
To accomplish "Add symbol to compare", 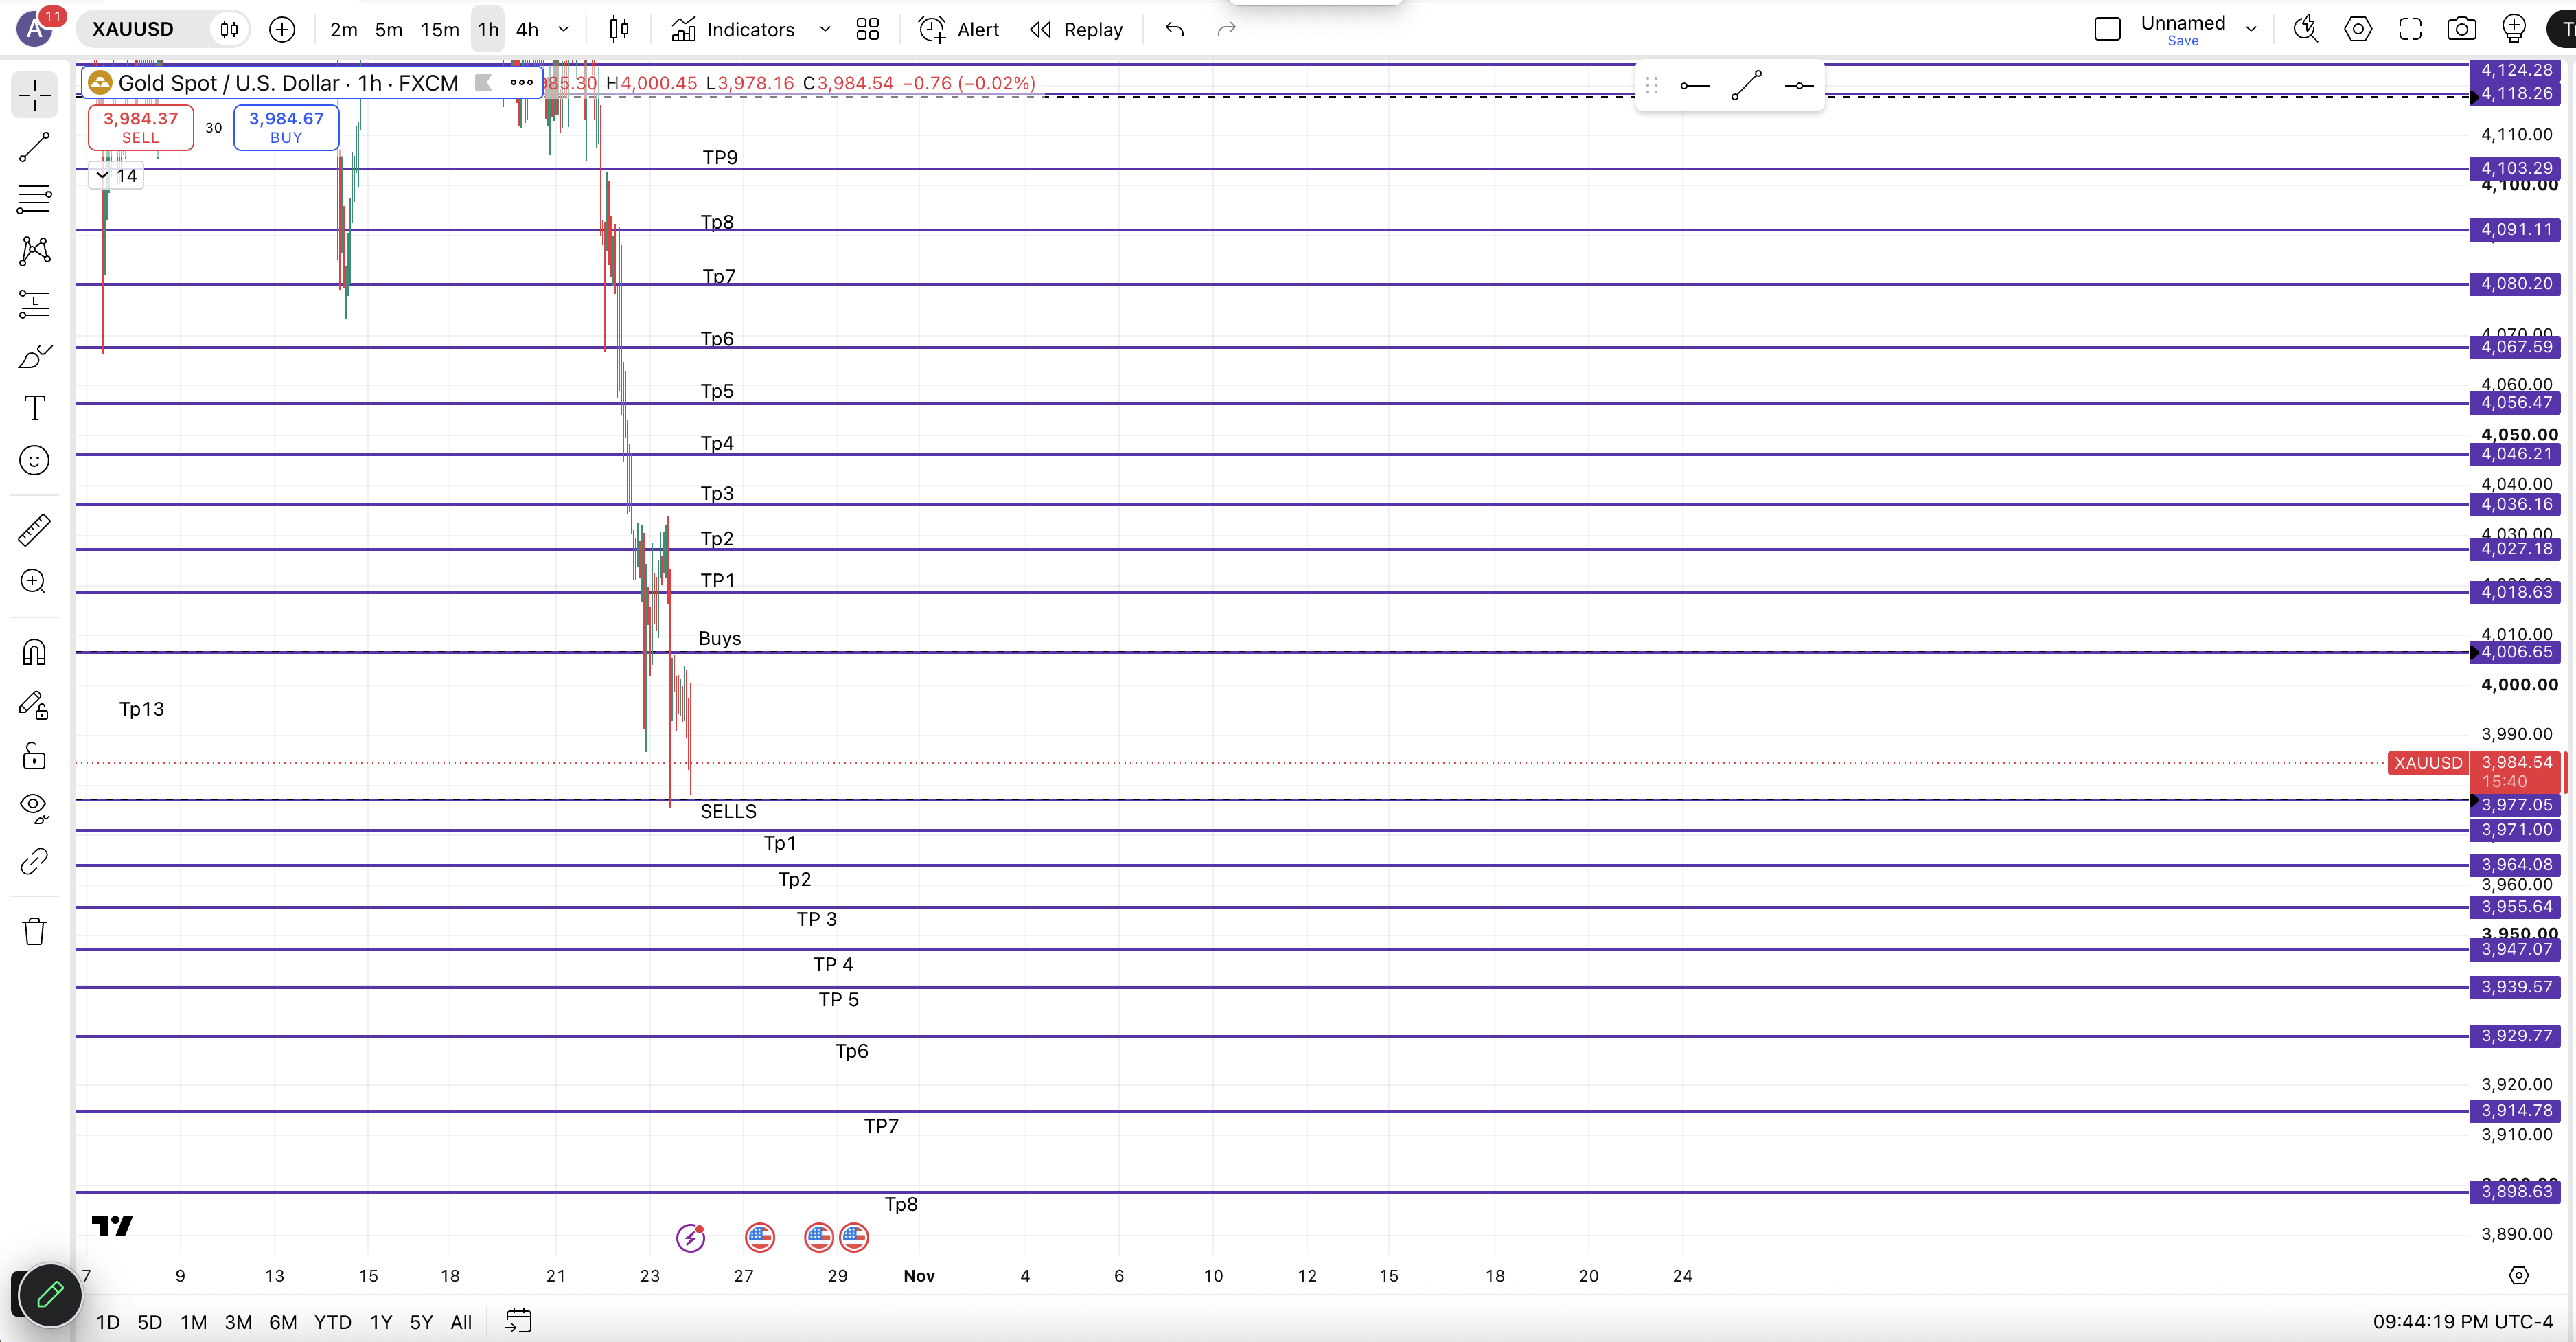I will tap(282, 29).
